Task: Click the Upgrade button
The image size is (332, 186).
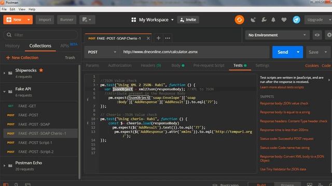Action: 315,20
